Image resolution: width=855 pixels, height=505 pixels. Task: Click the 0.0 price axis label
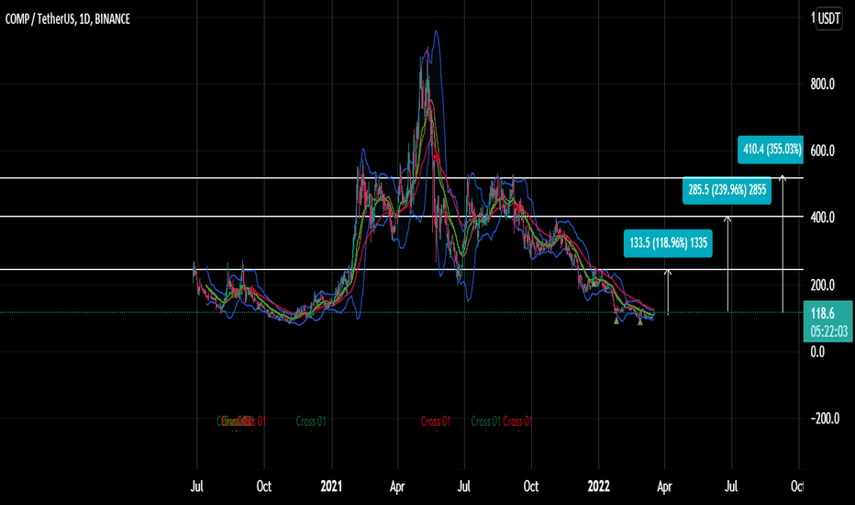pos(817,352)
